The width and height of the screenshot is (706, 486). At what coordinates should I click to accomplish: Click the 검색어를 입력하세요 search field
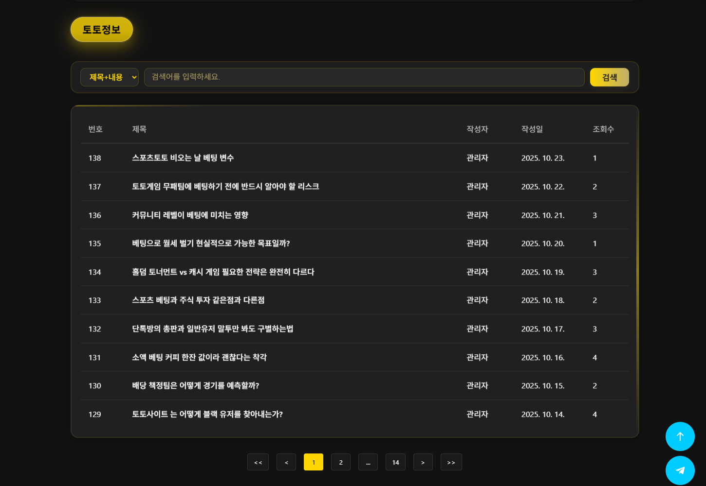coord(364,77)
